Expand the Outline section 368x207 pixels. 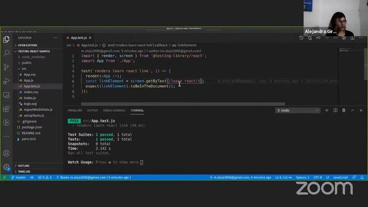(x=37, y=166)
